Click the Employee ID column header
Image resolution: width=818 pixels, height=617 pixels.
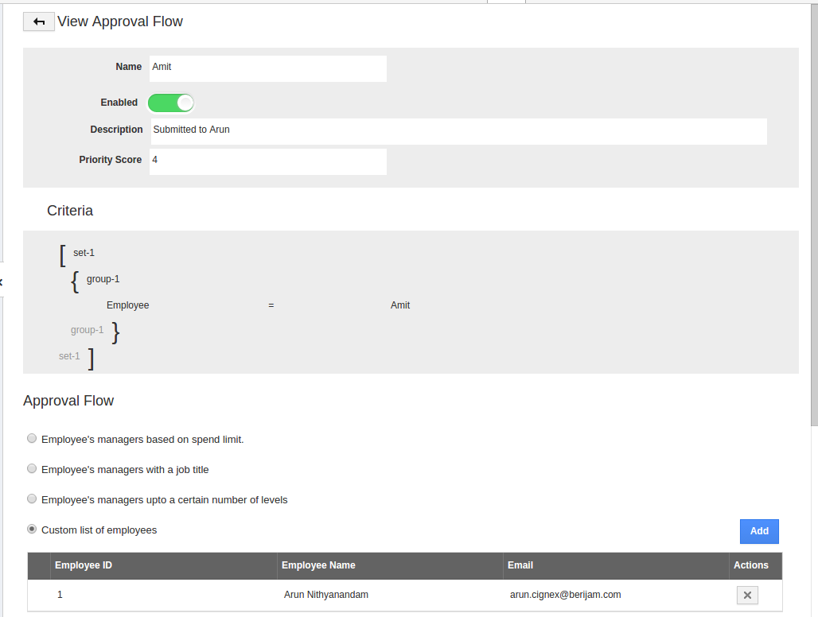(x=84, y=565)
